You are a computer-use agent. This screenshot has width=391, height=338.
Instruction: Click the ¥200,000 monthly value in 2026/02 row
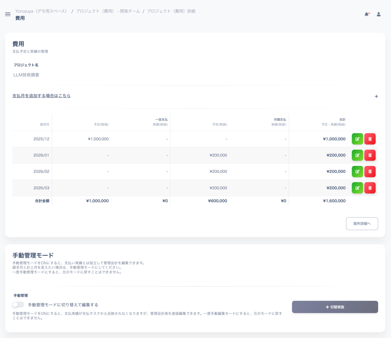click(218, 171)
